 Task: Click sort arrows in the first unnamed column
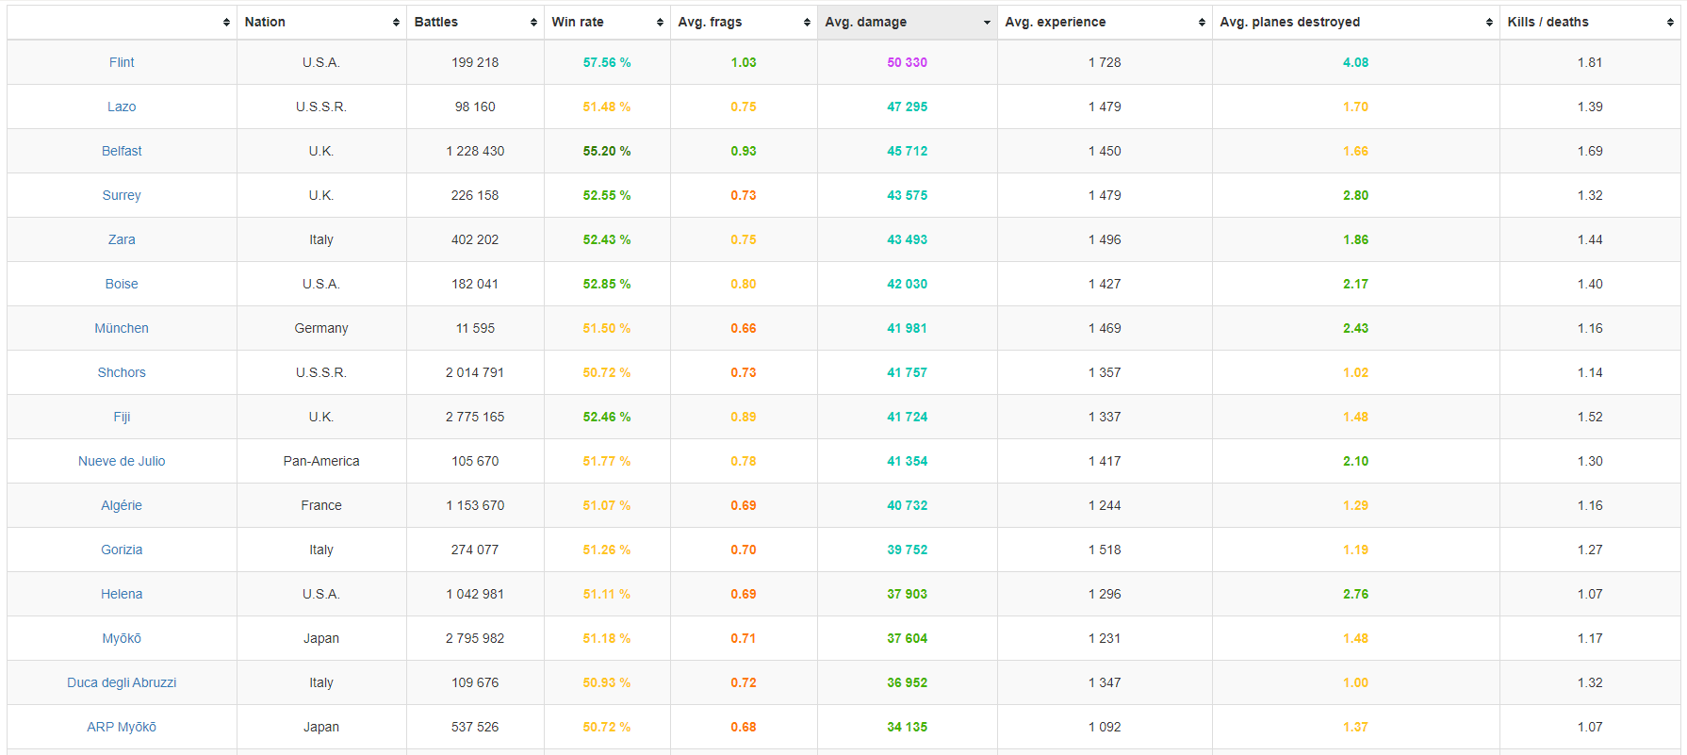pos(226,23)
